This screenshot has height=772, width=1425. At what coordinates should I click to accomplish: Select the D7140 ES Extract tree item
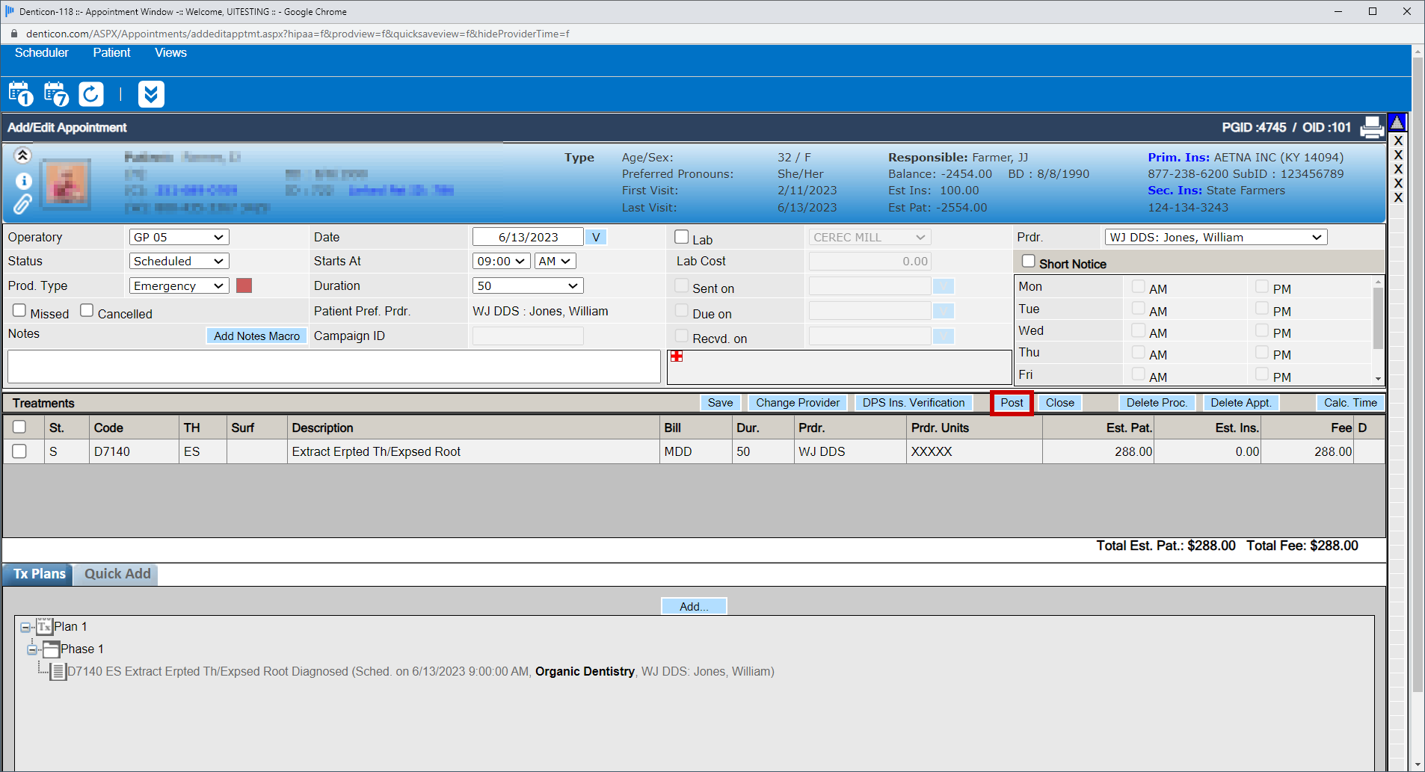421,671
